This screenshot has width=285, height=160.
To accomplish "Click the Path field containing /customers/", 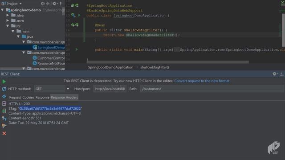I will click(x=212, y=89).
